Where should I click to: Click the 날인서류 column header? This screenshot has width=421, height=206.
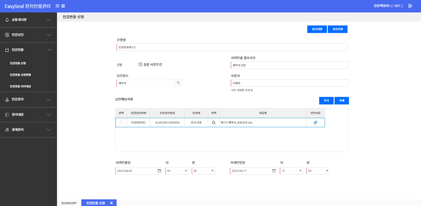point(315,113)
